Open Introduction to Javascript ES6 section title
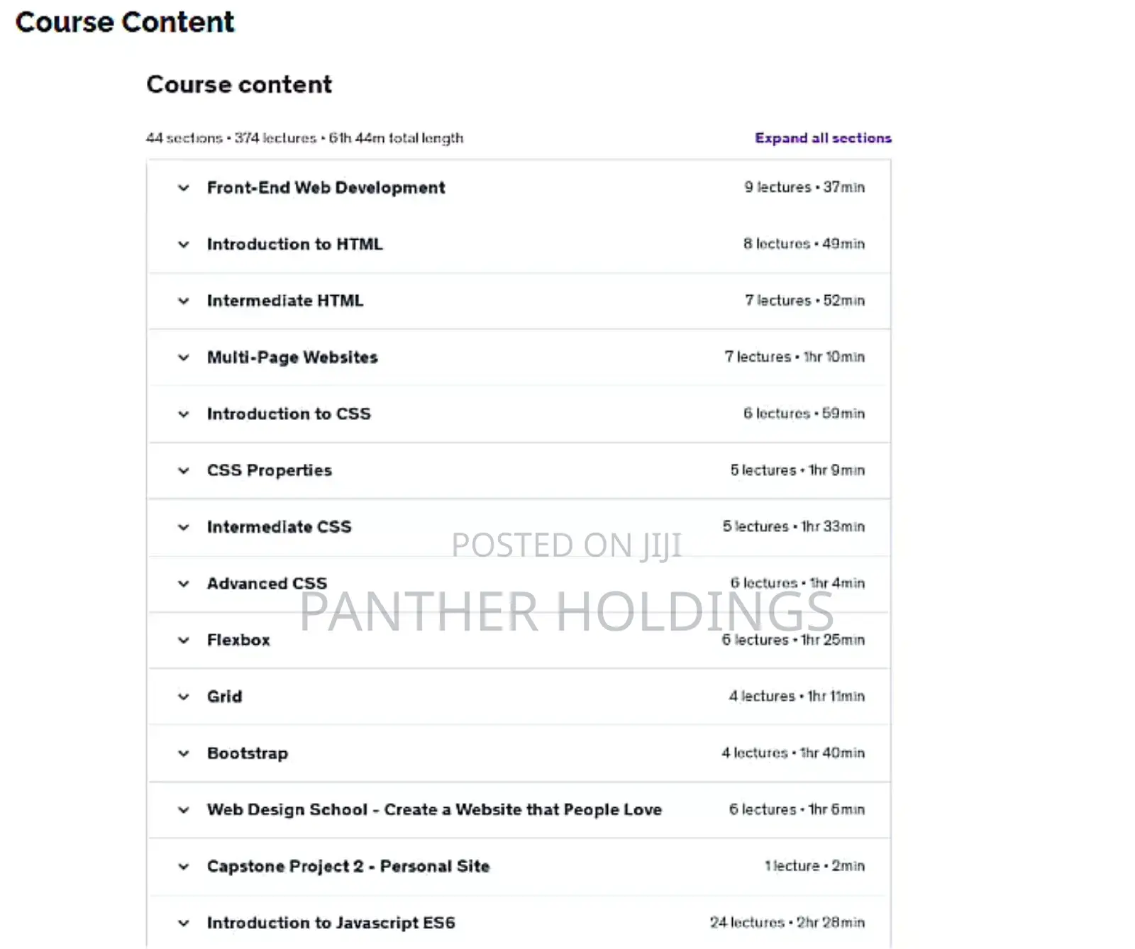 (331, 923)
